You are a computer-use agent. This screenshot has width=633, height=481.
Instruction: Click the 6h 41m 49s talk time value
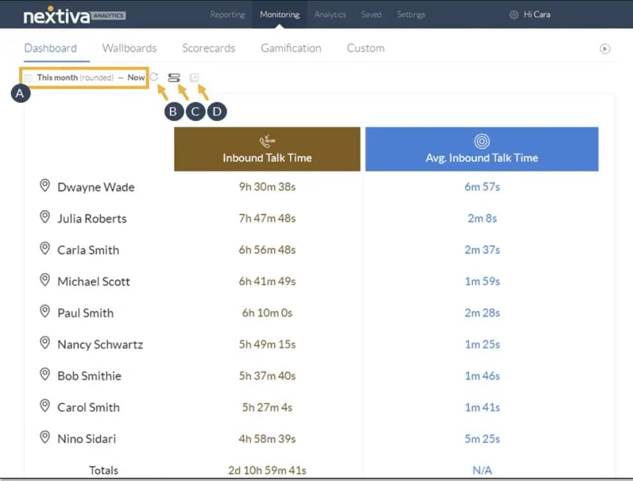pos(267,281)
